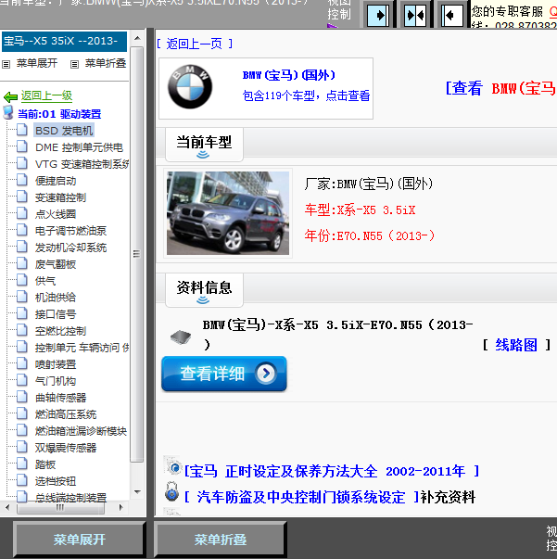This screenshot has width=557, height=559.
Task: Select 当前:01 驱动装置 tree node
Action: click(x=59, y=114)
